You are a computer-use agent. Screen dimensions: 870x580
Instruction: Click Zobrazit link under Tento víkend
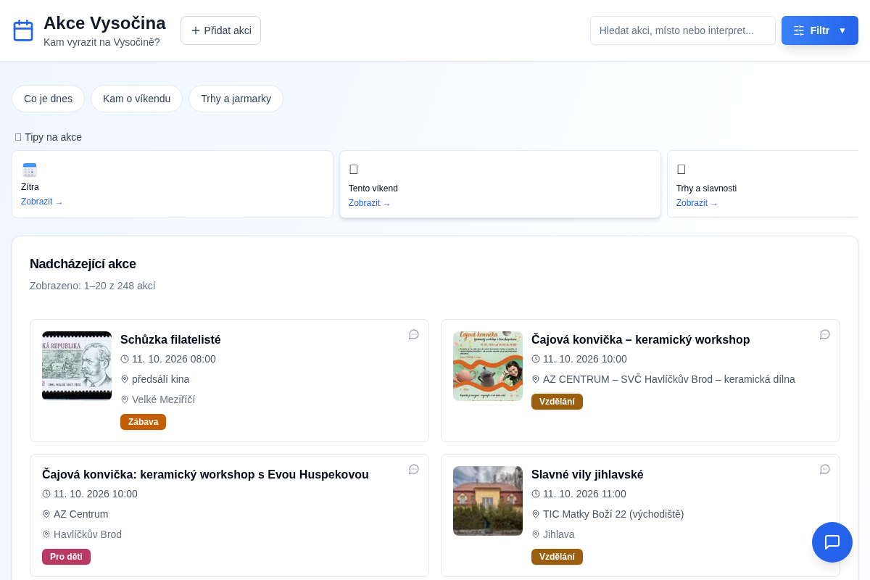click(370, 203)
